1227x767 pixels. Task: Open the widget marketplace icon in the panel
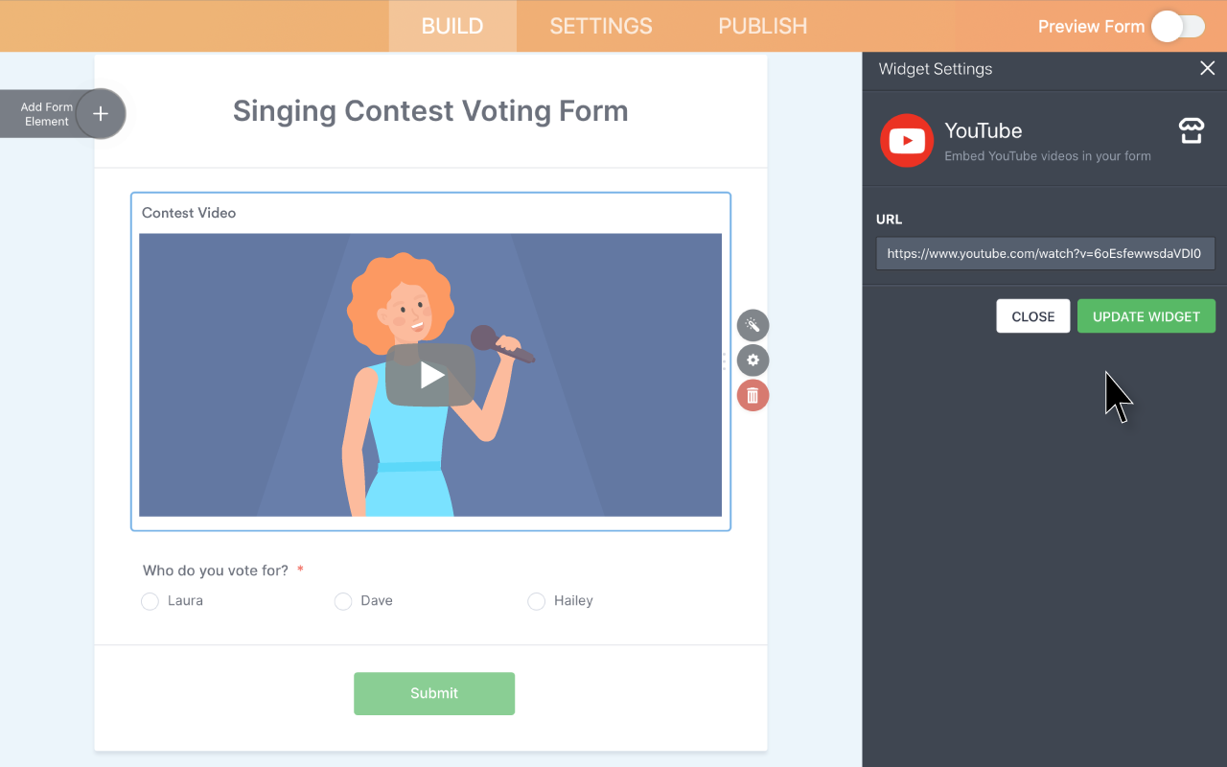[1191, 130]
